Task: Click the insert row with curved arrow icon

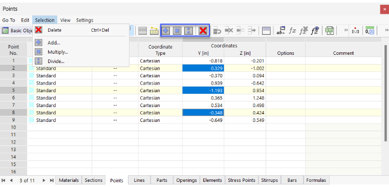Action: pos(217,31)
